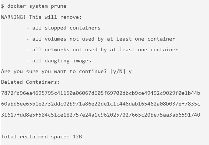Screen dimensions: 209x145
Task: Click the 'docker system prune' command line
Action: (x=34, y=6)
